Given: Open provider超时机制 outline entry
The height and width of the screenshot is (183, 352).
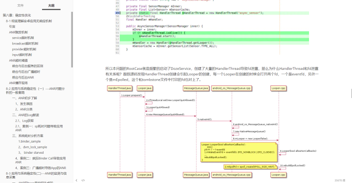Looking at the screenshot, I should click(x=24, y=49).
